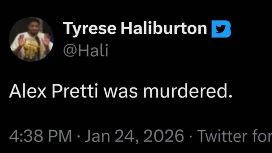Click the word Haliburton in the name

[x=164, y=29]
